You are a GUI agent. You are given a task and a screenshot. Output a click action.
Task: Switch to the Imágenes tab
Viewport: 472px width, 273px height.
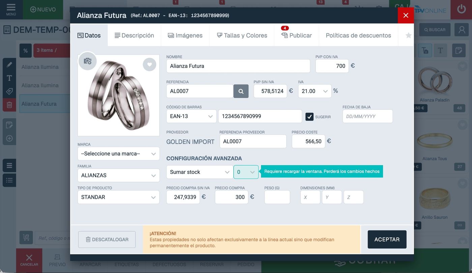185,35
